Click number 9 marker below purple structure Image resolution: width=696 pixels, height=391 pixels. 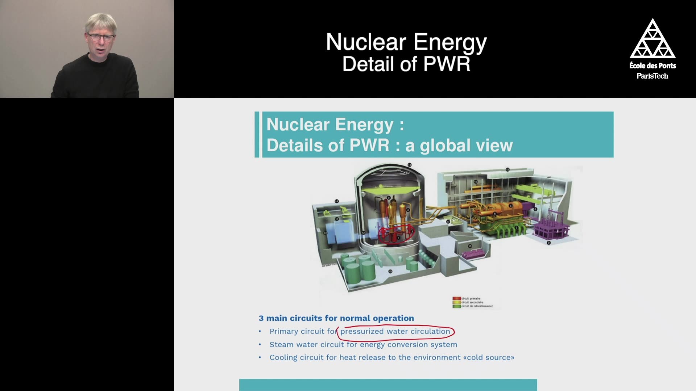tap(548, 243)
